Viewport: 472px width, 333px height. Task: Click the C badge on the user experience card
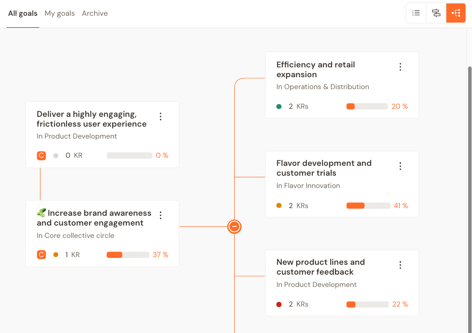(x=41, y=155)
